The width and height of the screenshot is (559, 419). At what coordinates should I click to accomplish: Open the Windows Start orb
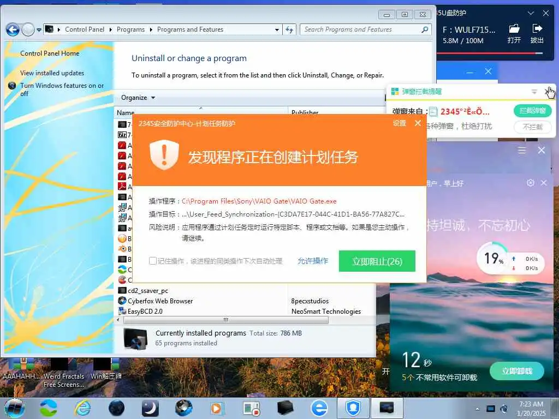point(14,408)
